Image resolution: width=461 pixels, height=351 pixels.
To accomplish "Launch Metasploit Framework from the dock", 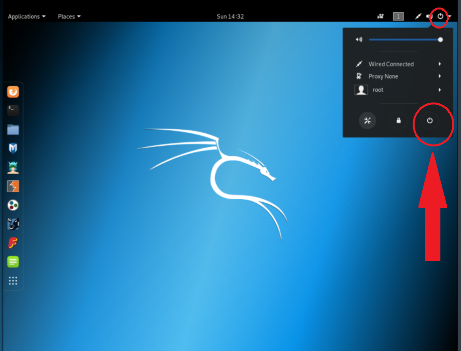I will 13,148.
